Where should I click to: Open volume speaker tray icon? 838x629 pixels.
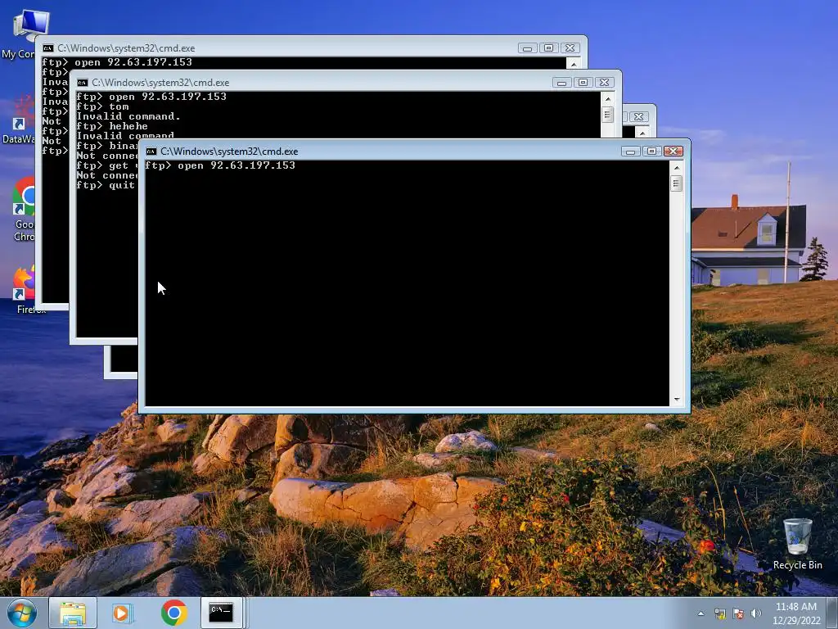pos(755,613)
